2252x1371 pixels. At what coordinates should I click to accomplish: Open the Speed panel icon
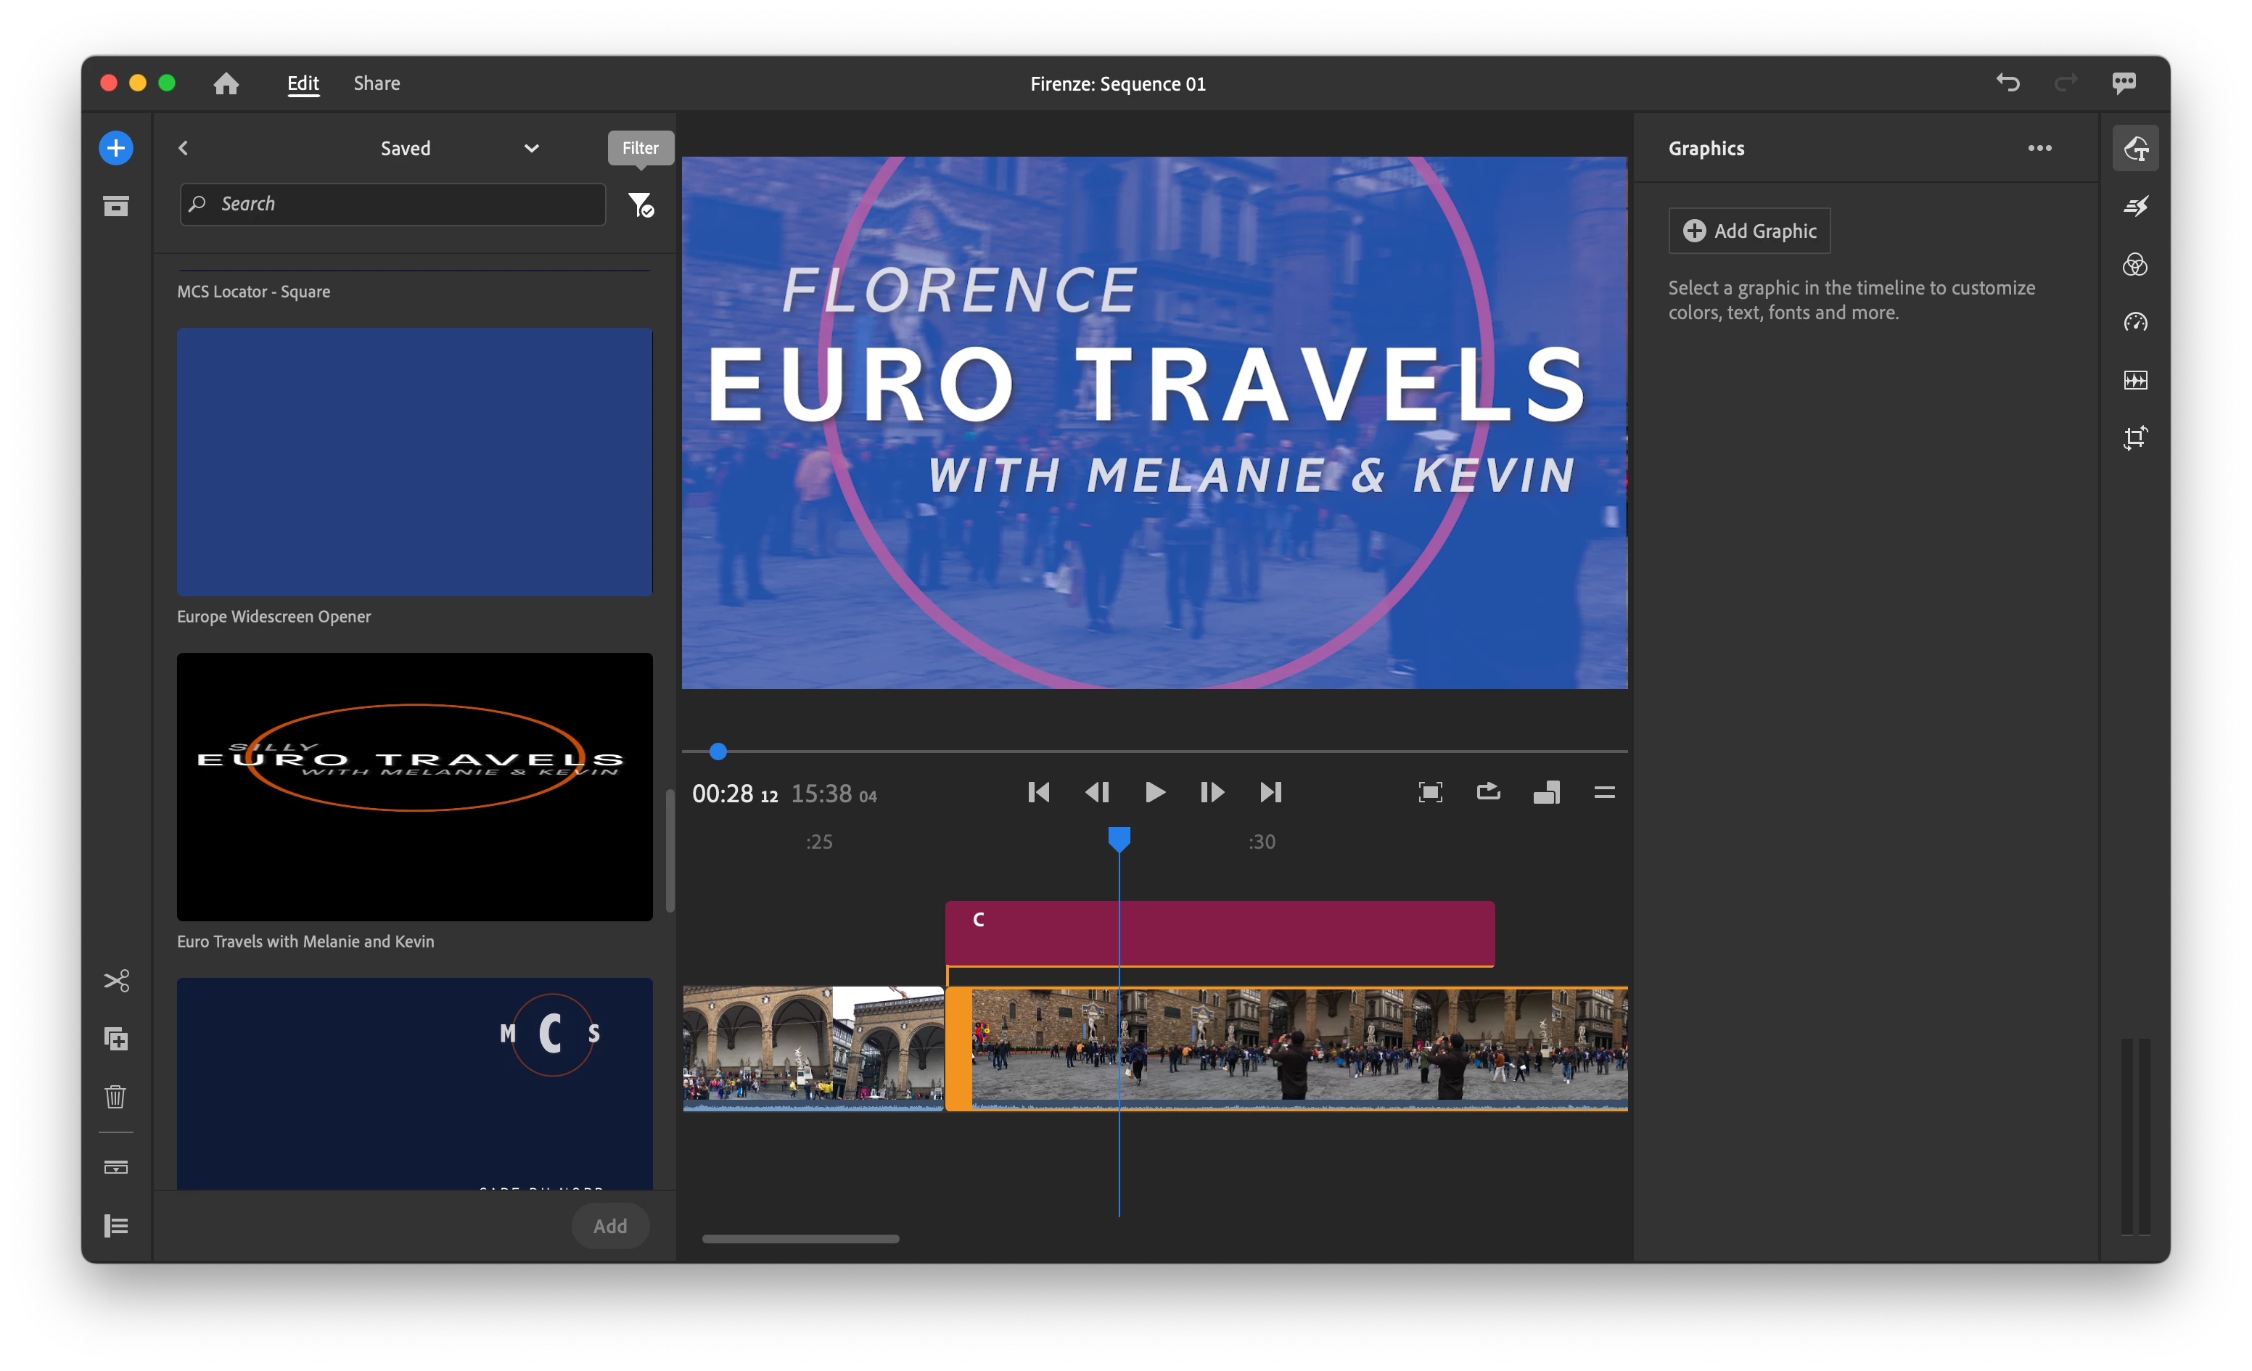[2135, 323]
